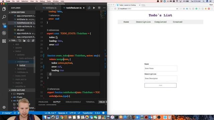
Task: Collapse all folders in the explorer
Action: 33,41
